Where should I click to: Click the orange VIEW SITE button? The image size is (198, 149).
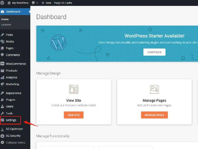(74, 115)
